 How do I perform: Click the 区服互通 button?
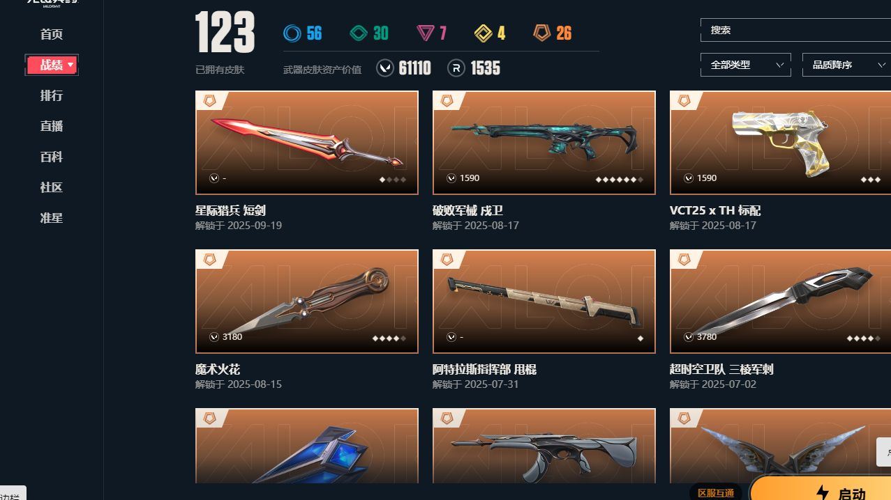click(716, 492)
